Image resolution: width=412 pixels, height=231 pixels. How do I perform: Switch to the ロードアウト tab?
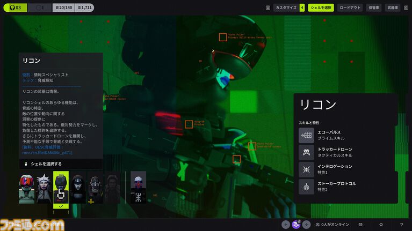(350, 8)
